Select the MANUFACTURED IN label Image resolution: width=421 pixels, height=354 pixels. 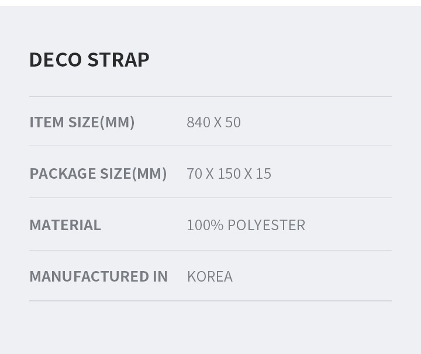tap(98, 276)
